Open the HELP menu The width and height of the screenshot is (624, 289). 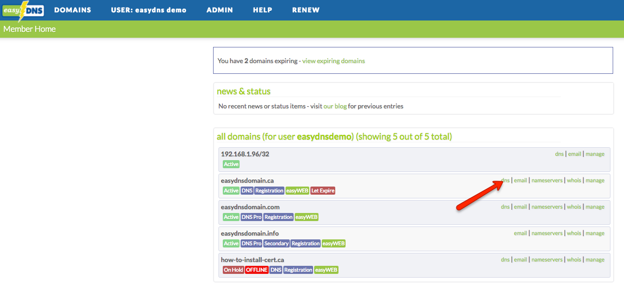(263, 10)
